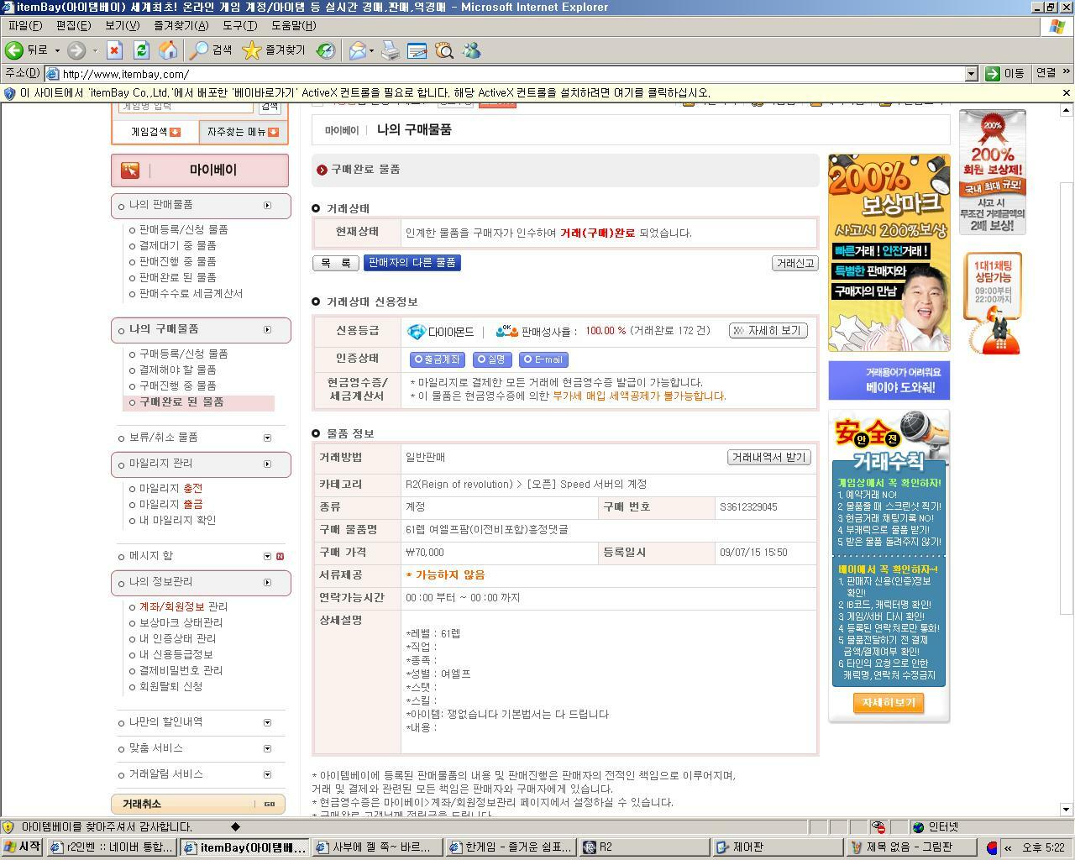The width and height of the screenshot is (1075, 860).
Task: Open the Print icon in the toolbar
Action: click(x=390, y=50)
